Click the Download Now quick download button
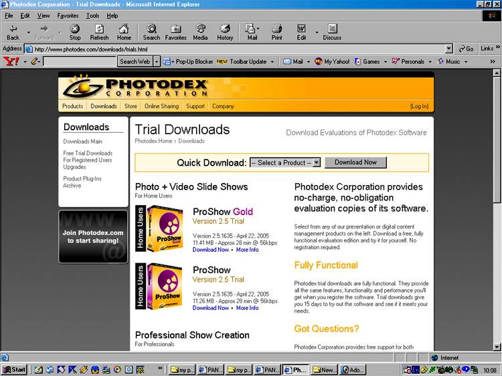This screenshot has height=376, width=502. (355, 162)
